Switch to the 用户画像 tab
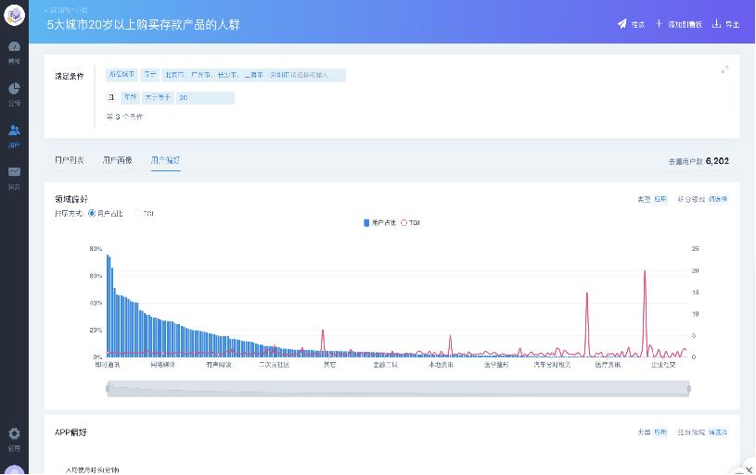This screenshot has width=756, height=475. [117, 160]
